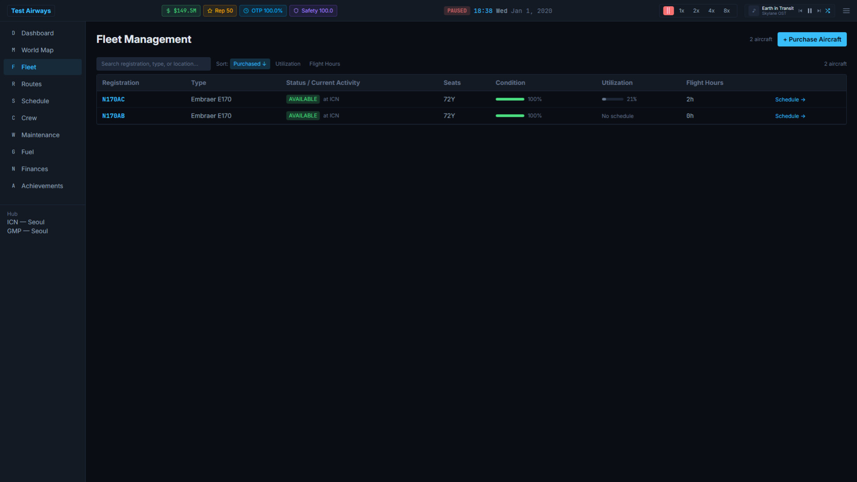Click the OTP 100.0% clock badge

pyautogui.click(x=263, y=11)
